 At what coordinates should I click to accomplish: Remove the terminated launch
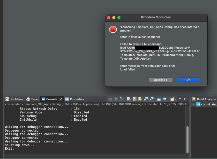[x=116, y=99]
